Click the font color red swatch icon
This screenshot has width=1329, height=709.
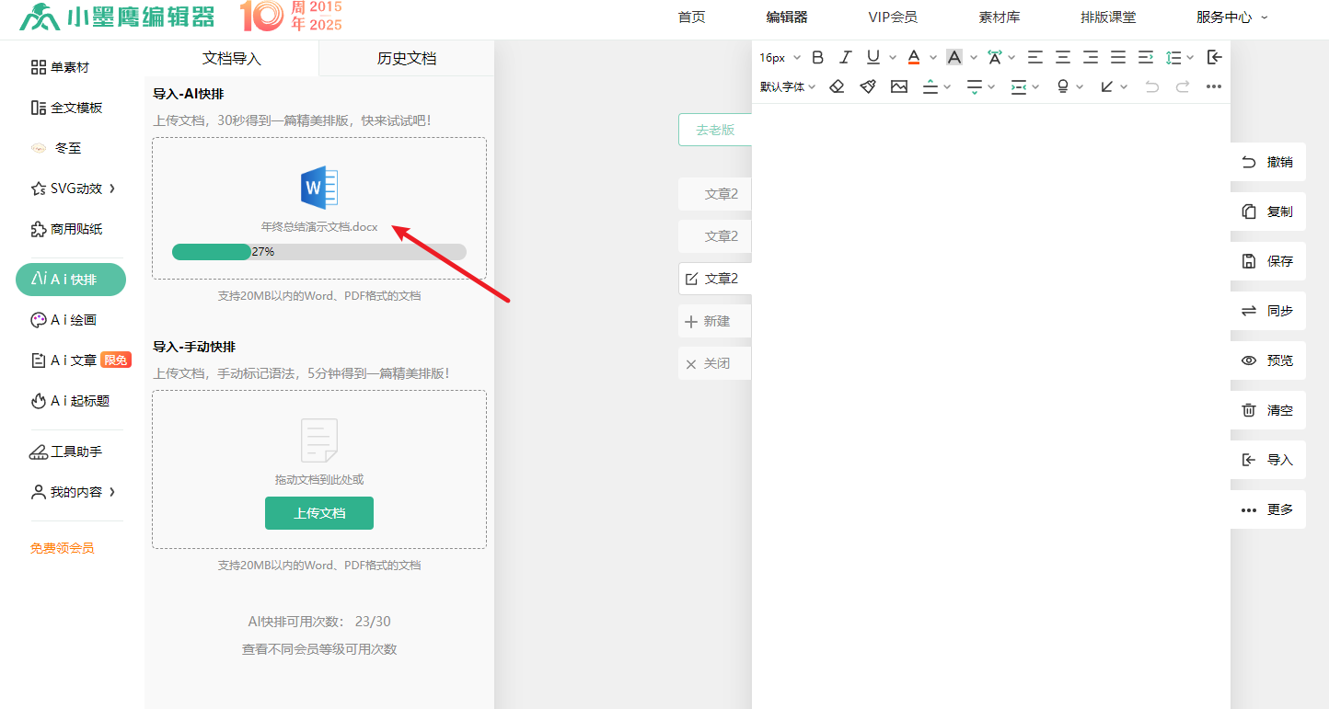click(914, 57)
